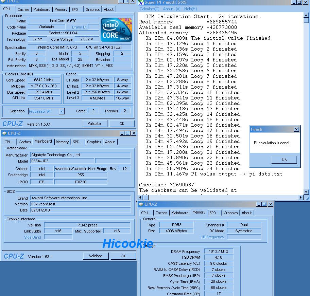
Task: Select SPD tab in Mainboard CPU-Z window
Action: 76,142
